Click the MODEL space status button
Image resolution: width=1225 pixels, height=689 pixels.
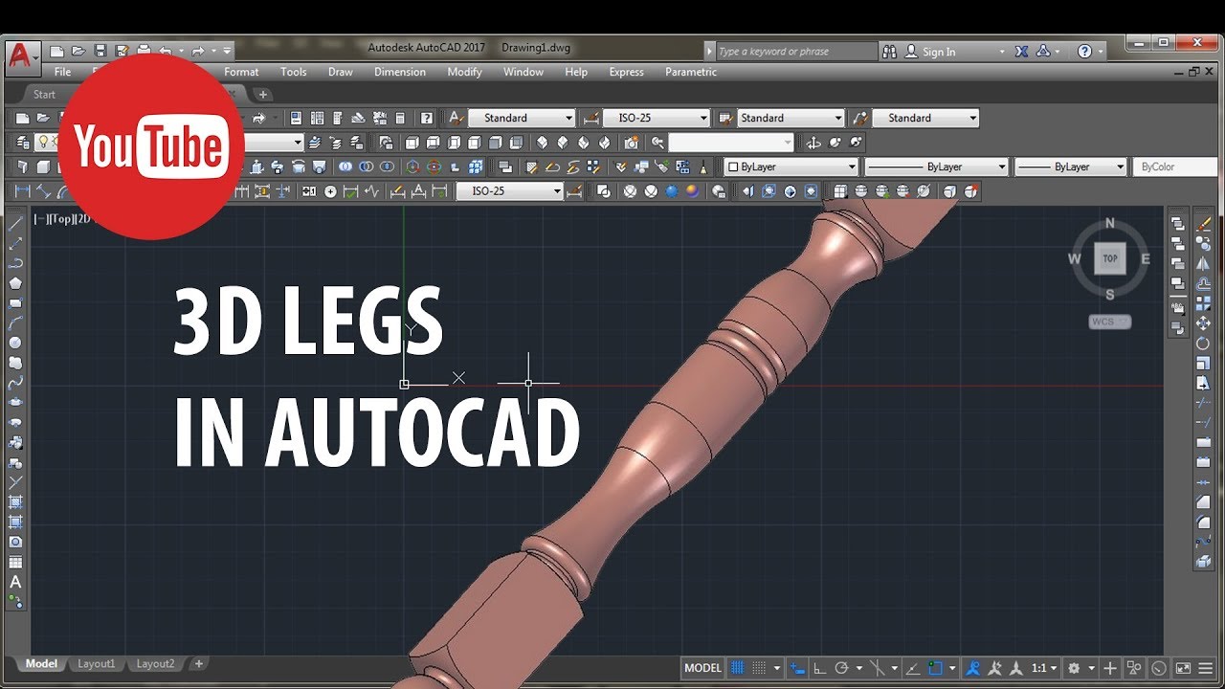pos(703,668)
